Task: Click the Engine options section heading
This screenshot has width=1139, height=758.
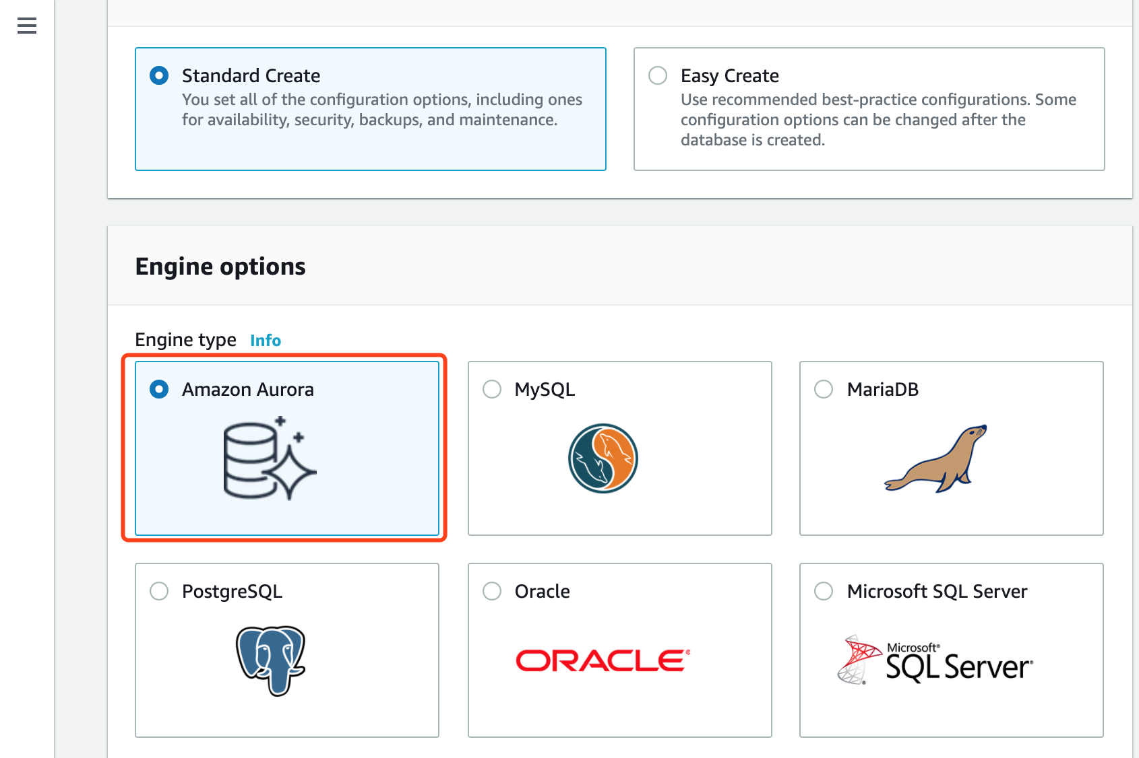Action: 220,267
